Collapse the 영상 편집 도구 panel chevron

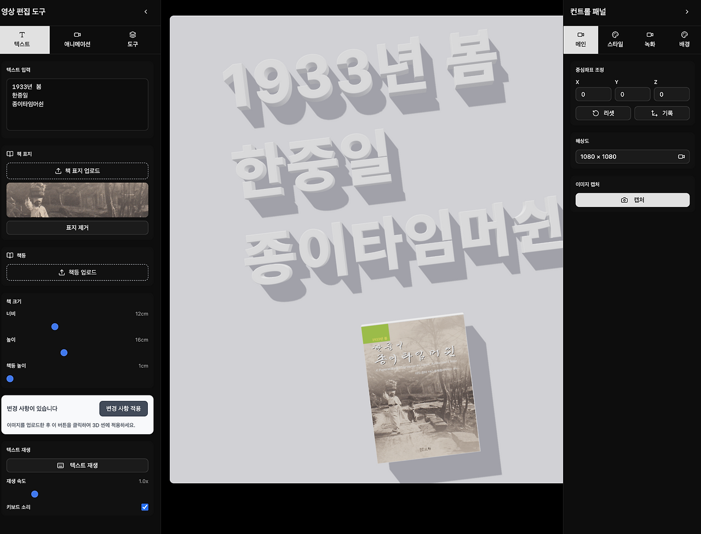pyautogui.click(x=146, y=11)
